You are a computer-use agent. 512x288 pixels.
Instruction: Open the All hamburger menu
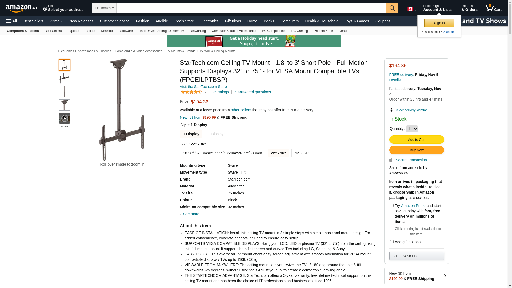(12, 21)
